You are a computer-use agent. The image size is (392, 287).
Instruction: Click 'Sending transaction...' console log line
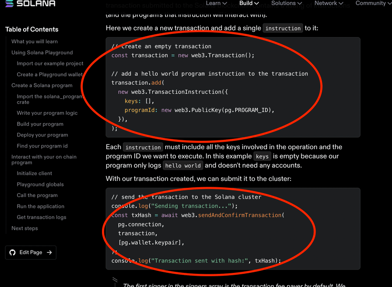tap(174, 206)
